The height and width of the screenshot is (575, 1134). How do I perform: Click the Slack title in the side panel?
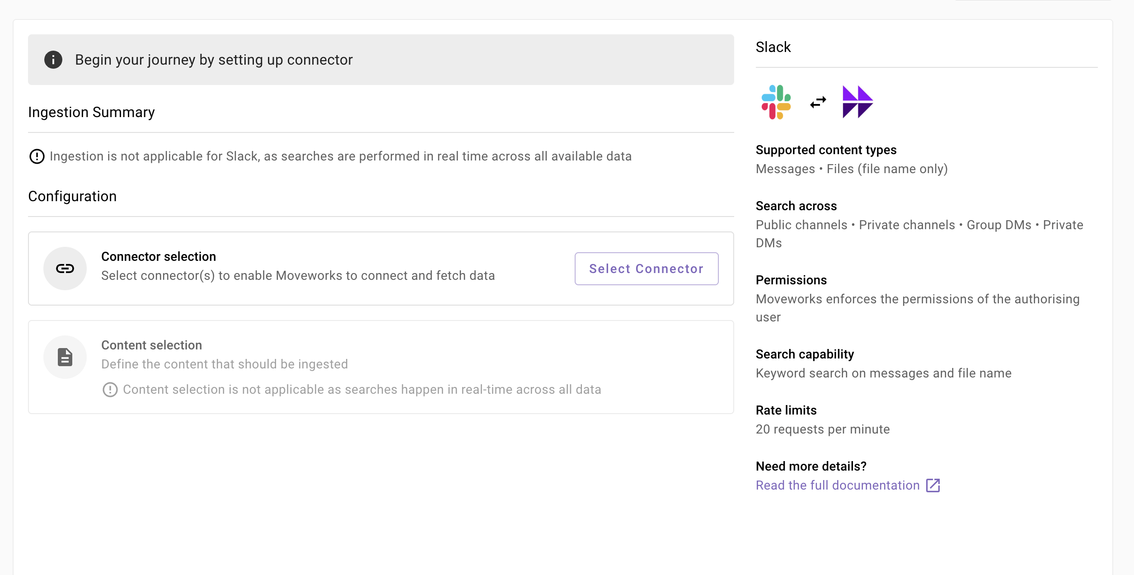coord(773,47)
